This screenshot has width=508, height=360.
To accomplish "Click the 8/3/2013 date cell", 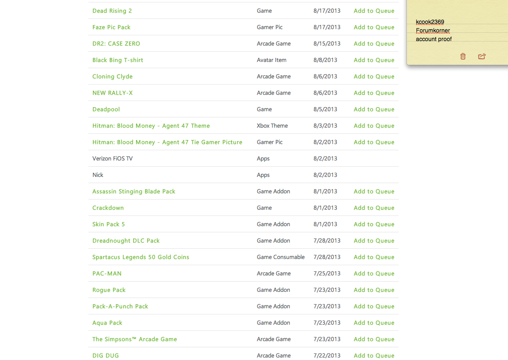I will pos(326,126).
